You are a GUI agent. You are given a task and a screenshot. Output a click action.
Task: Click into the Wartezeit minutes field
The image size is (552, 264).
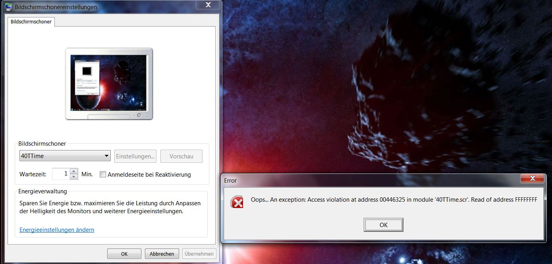61,174
